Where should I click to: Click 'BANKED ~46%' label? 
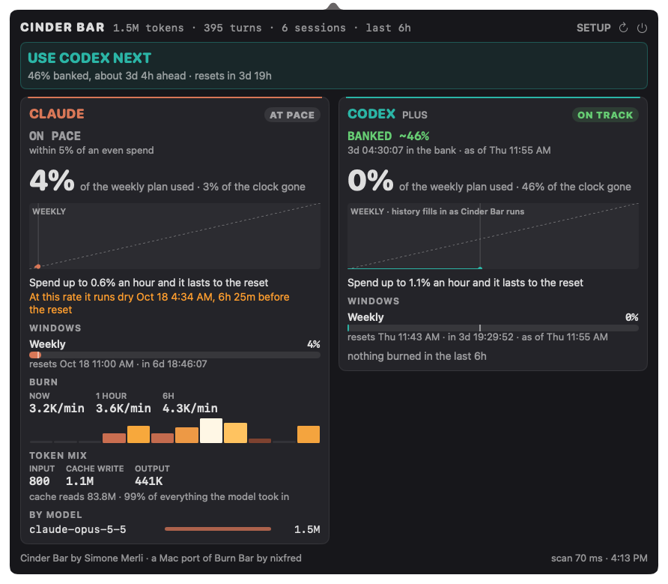(x=388, y=136)
